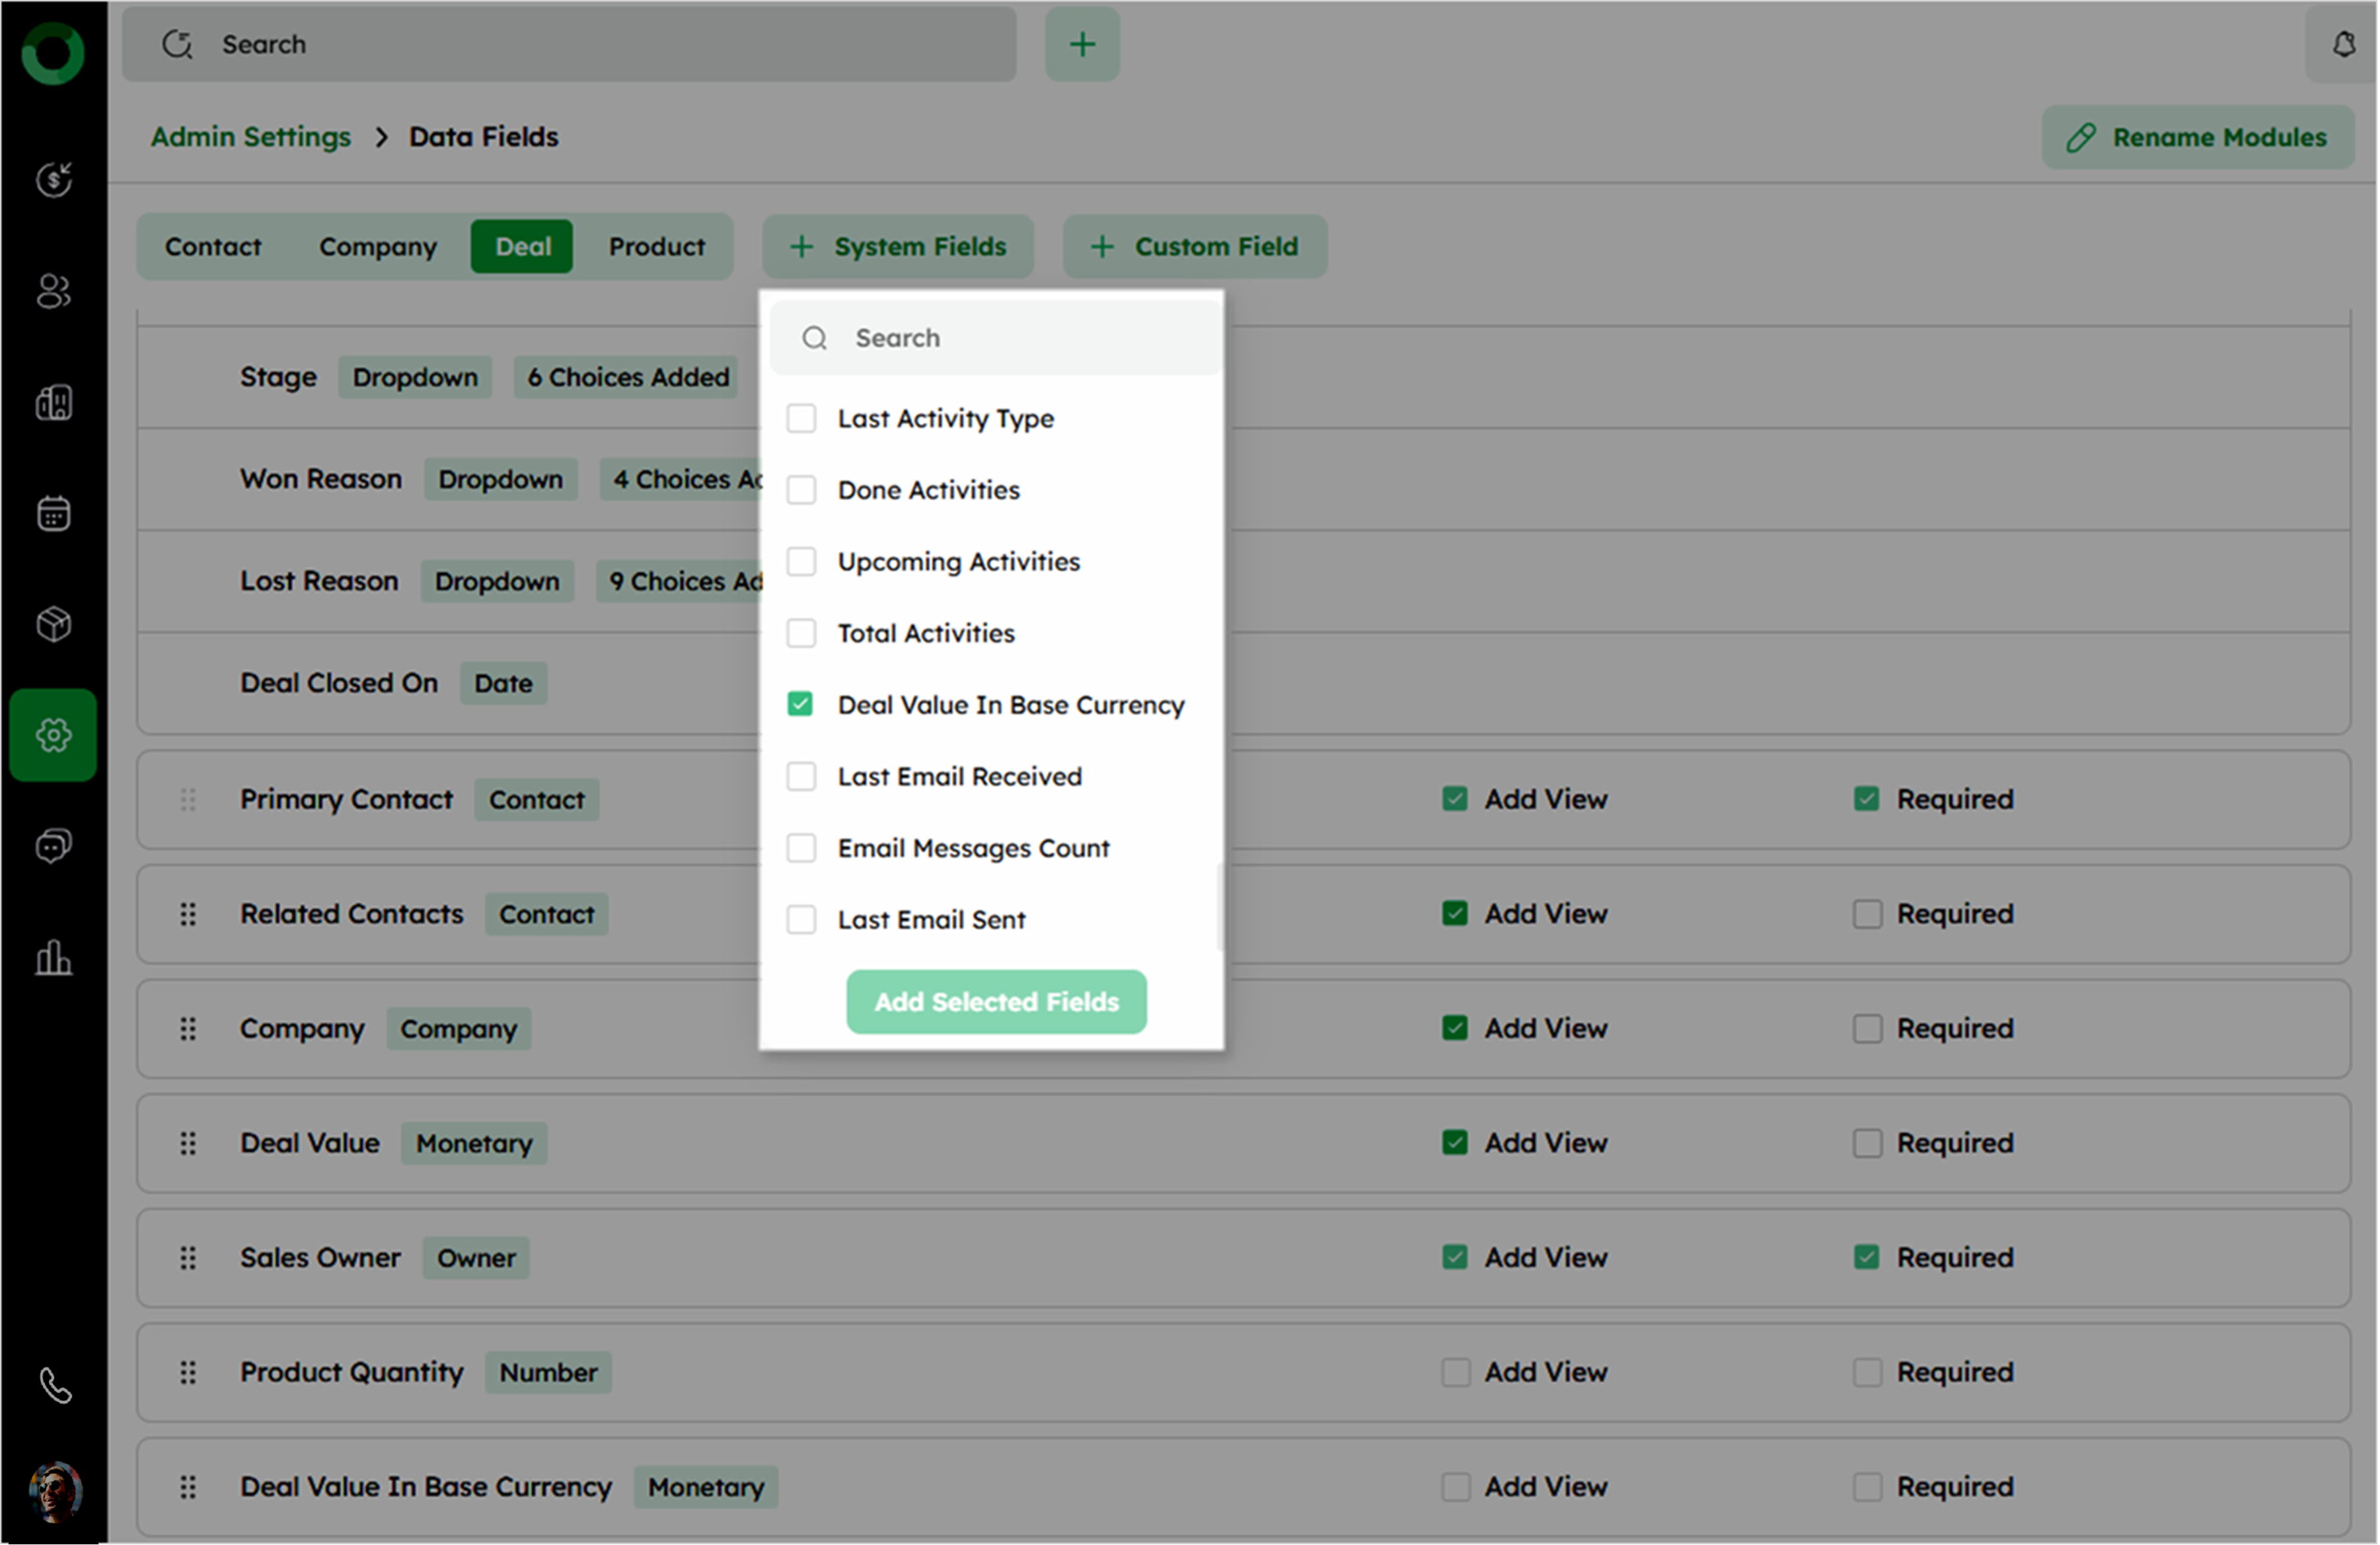Open the reports bar chart icon

pos(53,957)
